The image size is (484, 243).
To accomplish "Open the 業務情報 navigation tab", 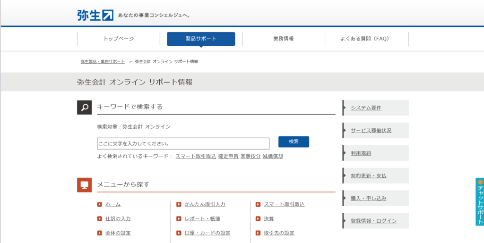I will tap(284, 39).
